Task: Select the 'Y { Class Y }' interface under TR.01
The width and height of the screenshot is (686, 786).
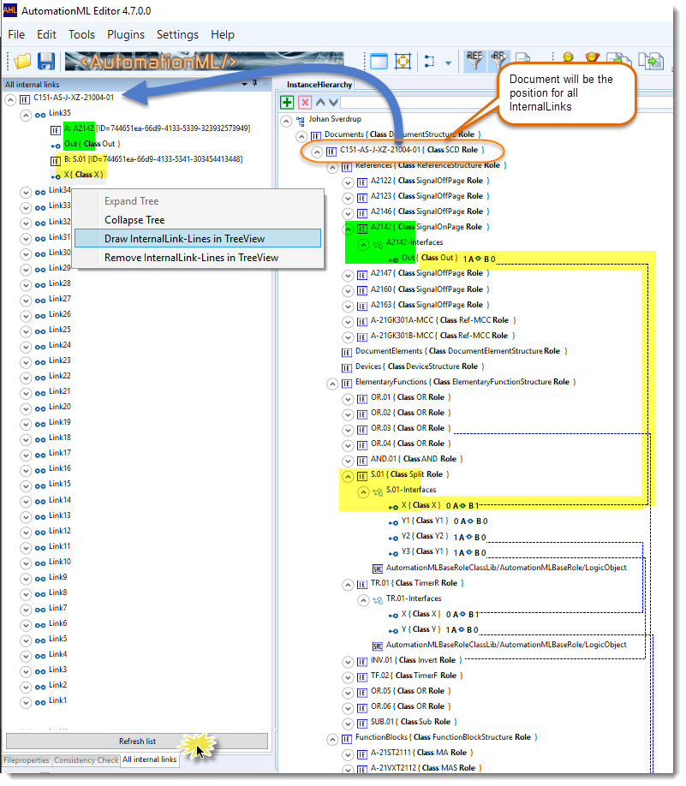Action: [421, 629]
